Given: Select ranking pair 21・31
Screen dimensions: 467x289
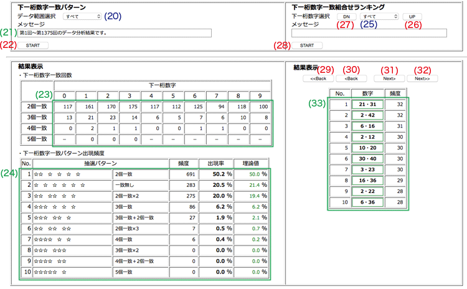Looking at the screenshot, I should point(367,104).
